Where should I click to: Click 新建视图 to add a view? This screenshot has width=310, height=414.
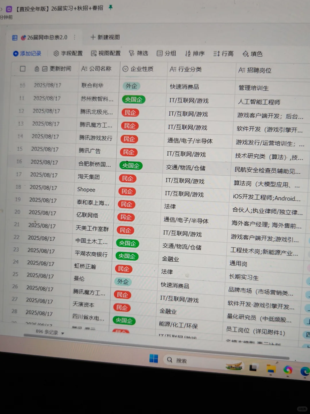coord(105,37)
